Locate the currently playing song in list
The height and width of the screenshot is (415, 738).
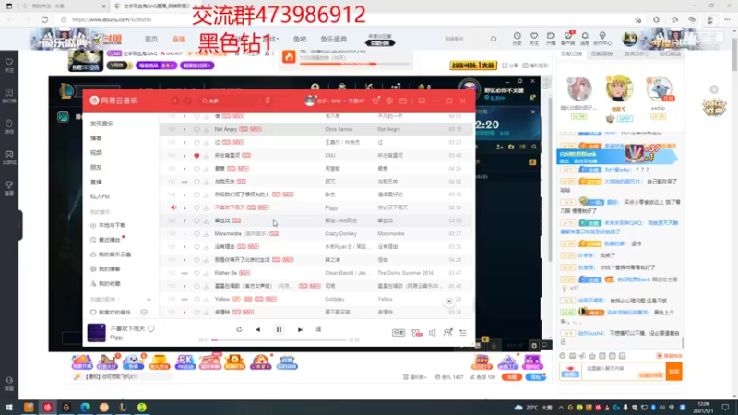(449, 302)
